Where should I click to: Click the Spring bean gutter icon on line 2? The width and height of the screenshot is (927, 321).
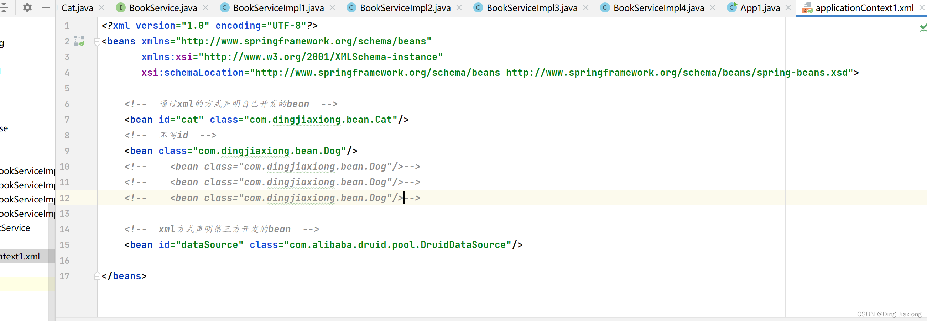coord(79,41)
